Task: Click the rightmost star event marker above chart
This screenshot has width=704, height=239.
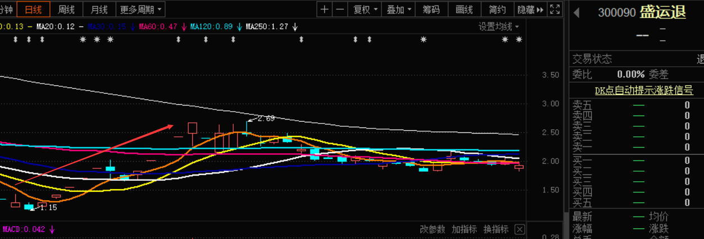Action: coord(519,39)
